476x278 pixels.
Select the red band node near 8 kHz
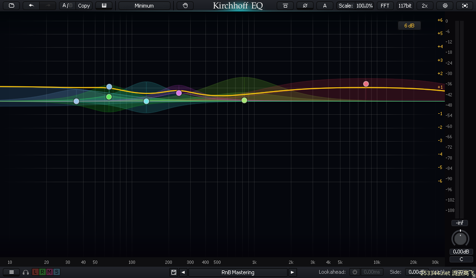point(366,84)
